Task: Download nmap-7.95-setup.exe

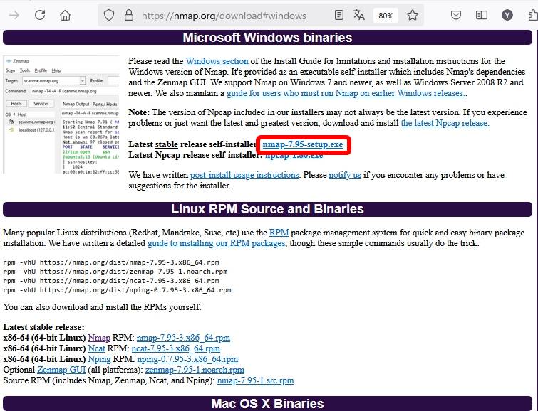Action: coord(303,144)
